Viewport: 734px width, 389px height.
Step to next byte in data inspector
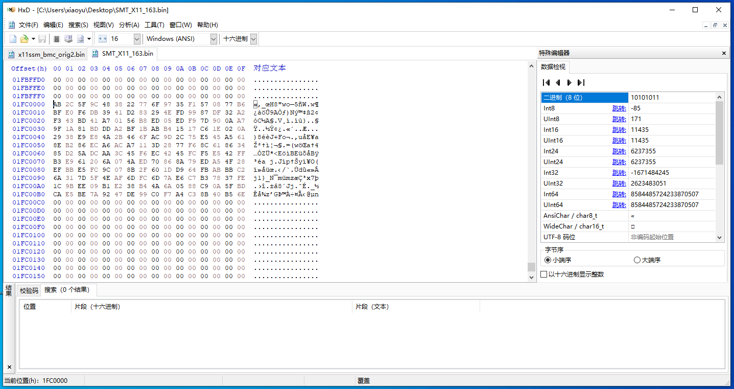tap(569, 82)
